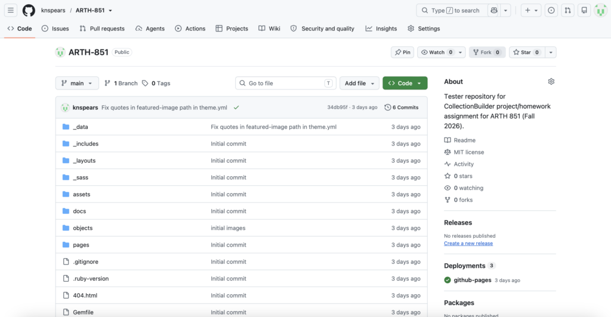Expand the Copilot dropdown arrow in header
The width and height of the screenshot is (611, 317).
tap(505, 11)
